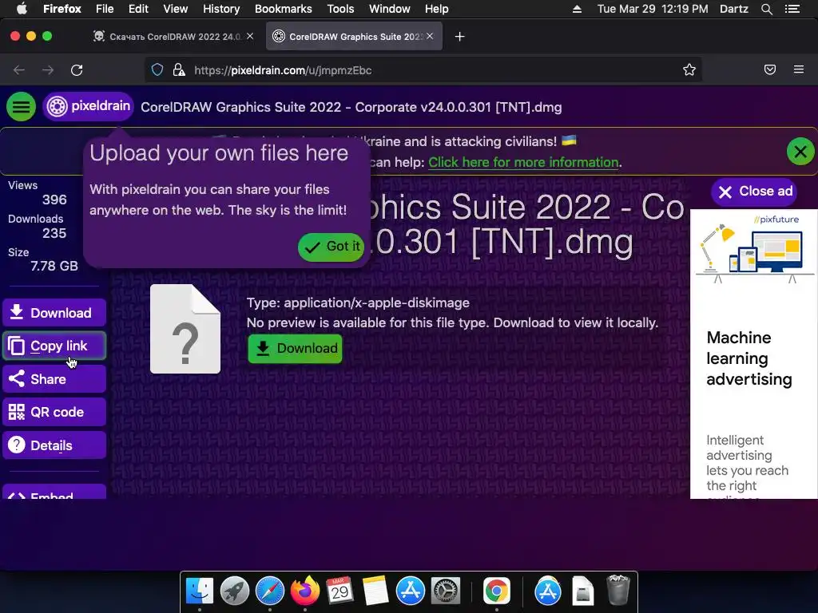Open the View menu
818x613 pixels.
coord(175,9)
